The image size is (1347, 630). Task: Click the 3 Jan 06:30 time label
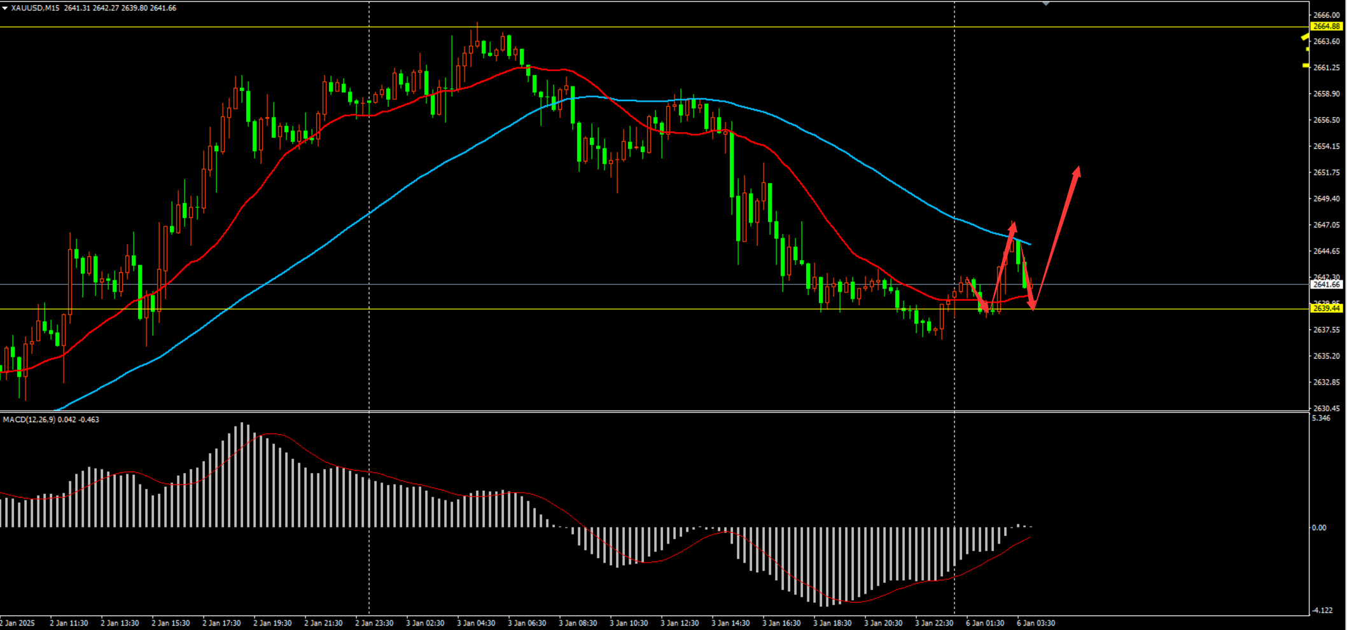click(527, 623)
